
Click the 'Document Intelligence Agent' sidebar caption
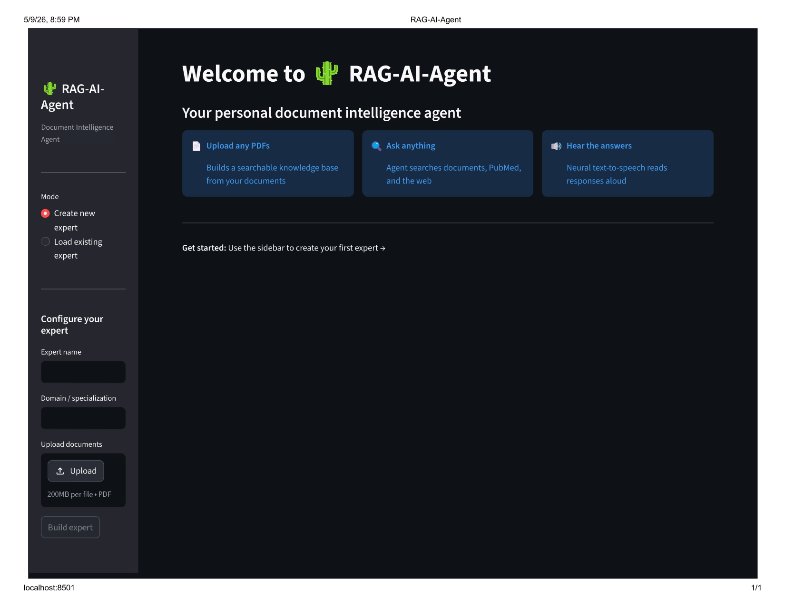pyautogui.click(x=77, y=133)
